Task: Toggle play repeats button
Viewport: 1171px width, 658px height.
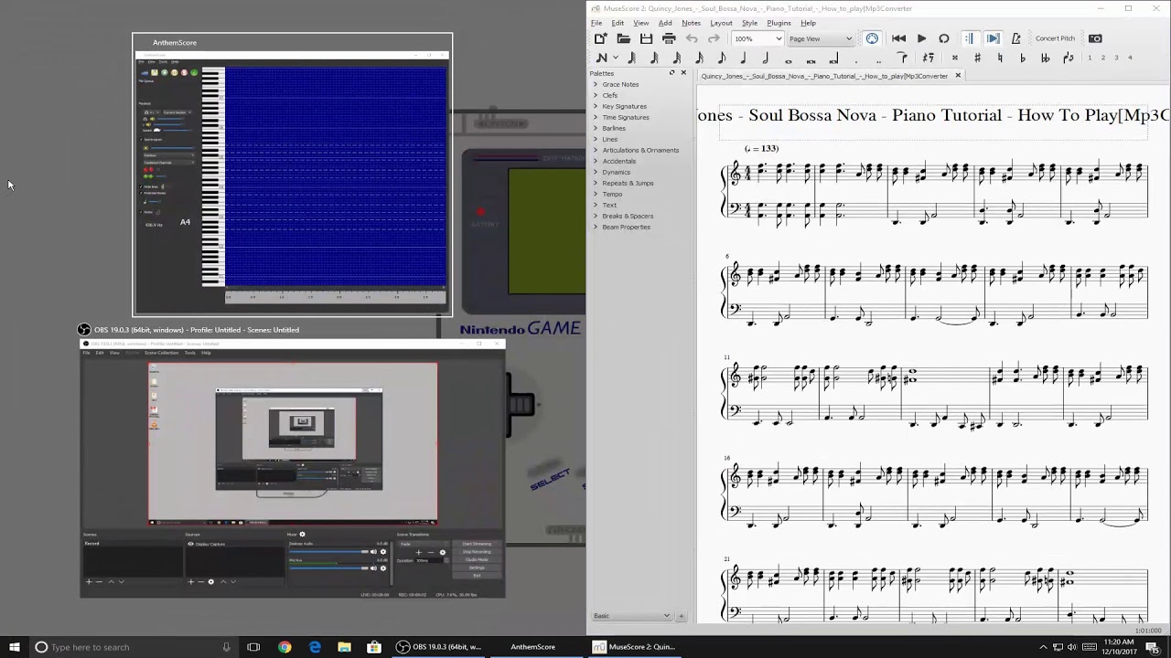Action: pos(969,38)
